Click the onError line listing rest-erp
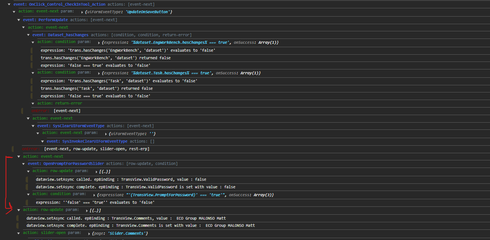 tap(86, 149)
